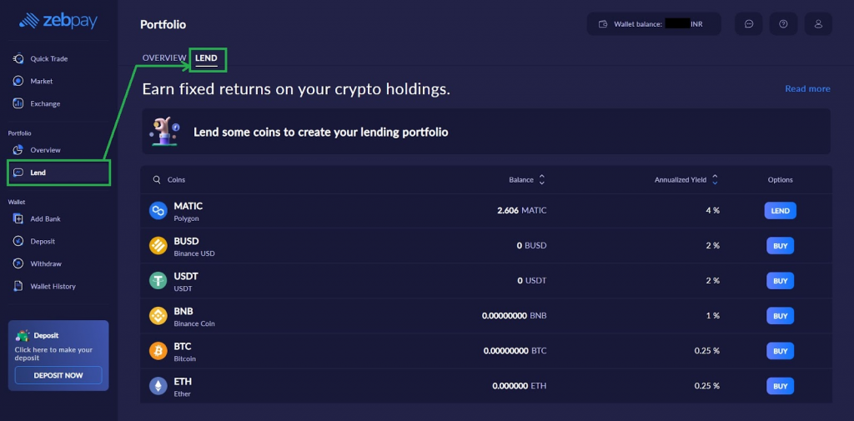The height and width of the screenshot is (421, 854).
Task: Click BUY button for BNB
Action: click(x=780, y=316)
